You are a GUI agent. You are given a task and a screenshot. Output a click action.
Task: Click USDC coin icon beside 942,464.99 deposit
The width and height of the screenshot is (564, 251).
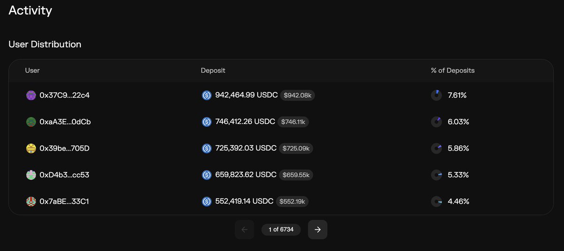206,95
